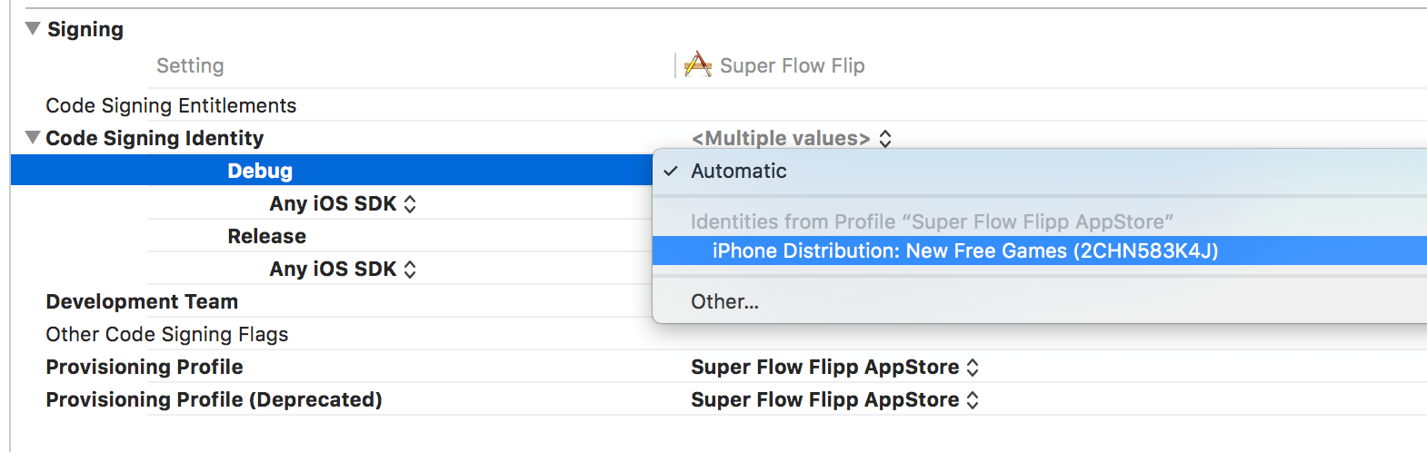Select the Code Signing Entitlements setting row

click(171, 106)
